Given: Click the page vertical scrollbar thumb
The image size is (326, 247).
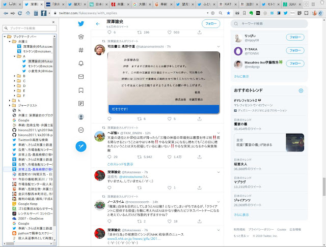Looking at the screenshot, I should [324, 187].
